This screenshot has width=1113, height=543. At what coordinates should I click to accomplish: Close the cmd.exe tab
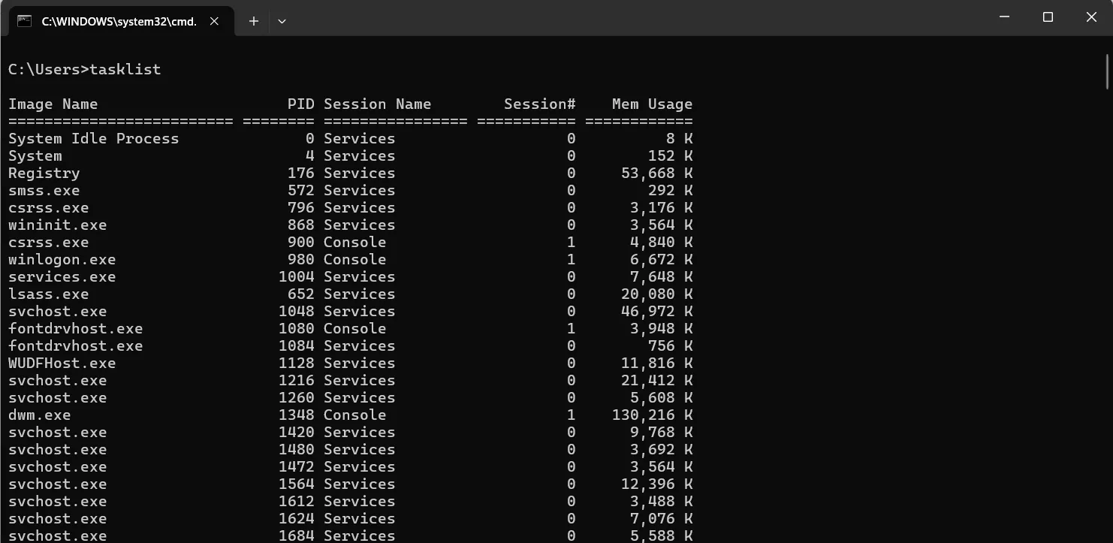pyautogui.click(x=214, y=21)
